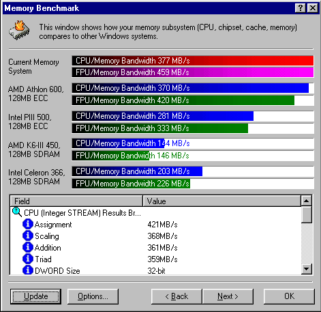The image size is (321, 312).
Task: Click the Celeron CPU/Memory Bandwidth 203 MB/s bar
Action: click(x=193, y=171)
